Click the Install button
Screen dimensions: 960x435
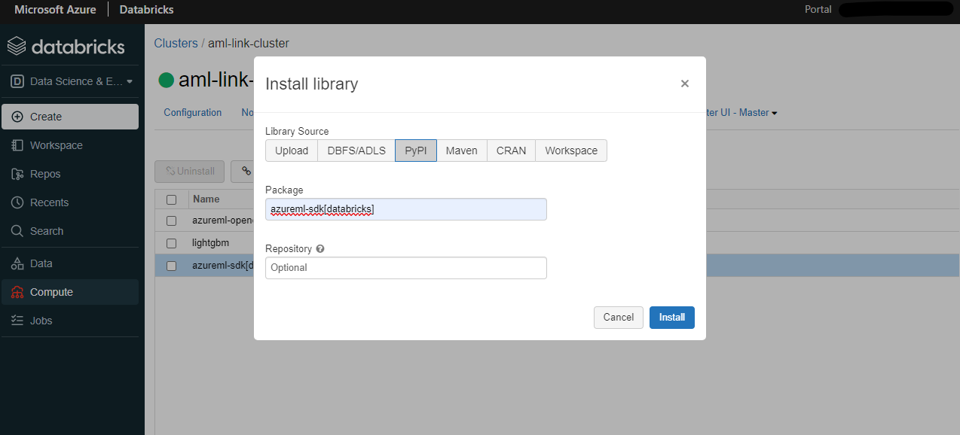(x=672, y=318)
